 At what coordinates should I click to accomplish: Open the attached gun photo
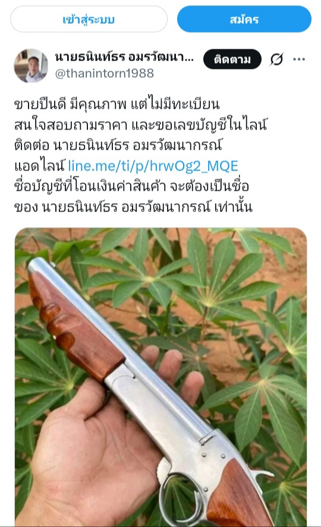[160, 377]
